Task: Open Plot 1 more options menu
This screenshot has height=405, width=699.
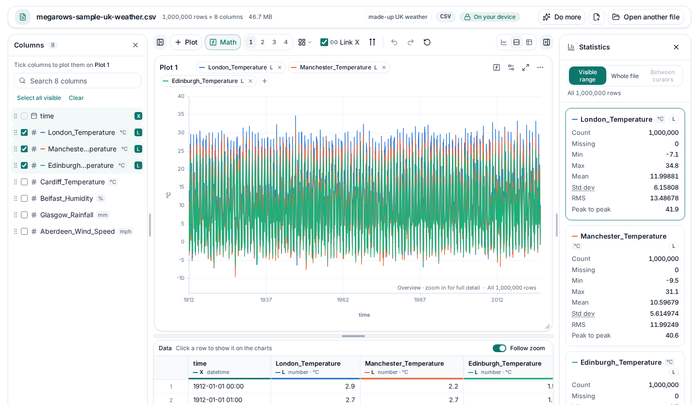Action: click(x=540, y=67)
